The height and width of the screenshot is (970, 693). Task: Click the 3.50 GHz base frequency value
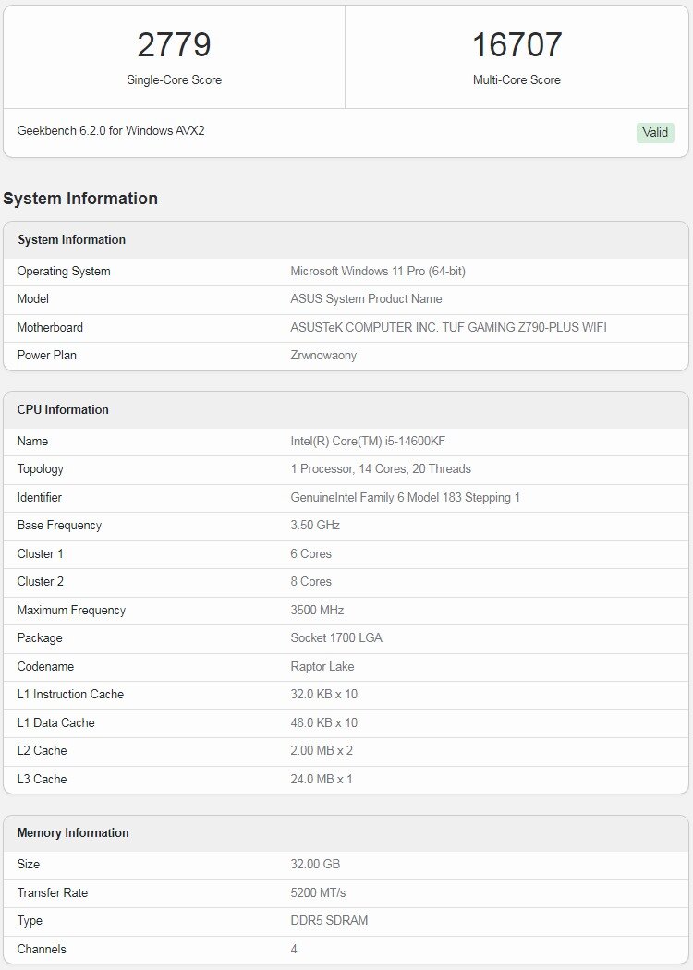click(x=315, y=526)
